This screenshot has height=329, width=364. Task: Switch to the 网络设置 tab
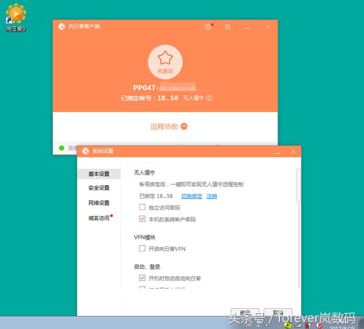click(99, 203)
